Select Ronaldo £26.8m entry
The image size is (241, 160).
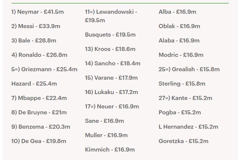[39, 55]
